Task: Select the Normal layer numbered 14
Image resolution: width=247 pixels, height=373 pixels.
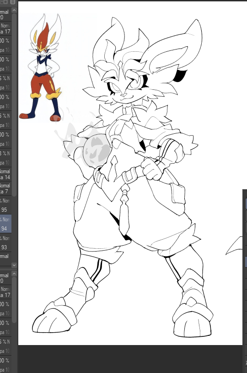Action: pyautogui.click(x=5, y=174)
